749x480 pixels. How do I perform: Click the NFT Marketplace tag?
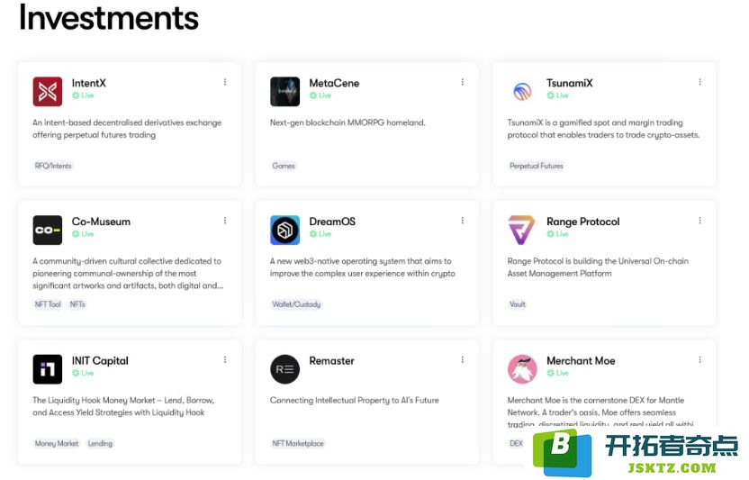point(298,443)
